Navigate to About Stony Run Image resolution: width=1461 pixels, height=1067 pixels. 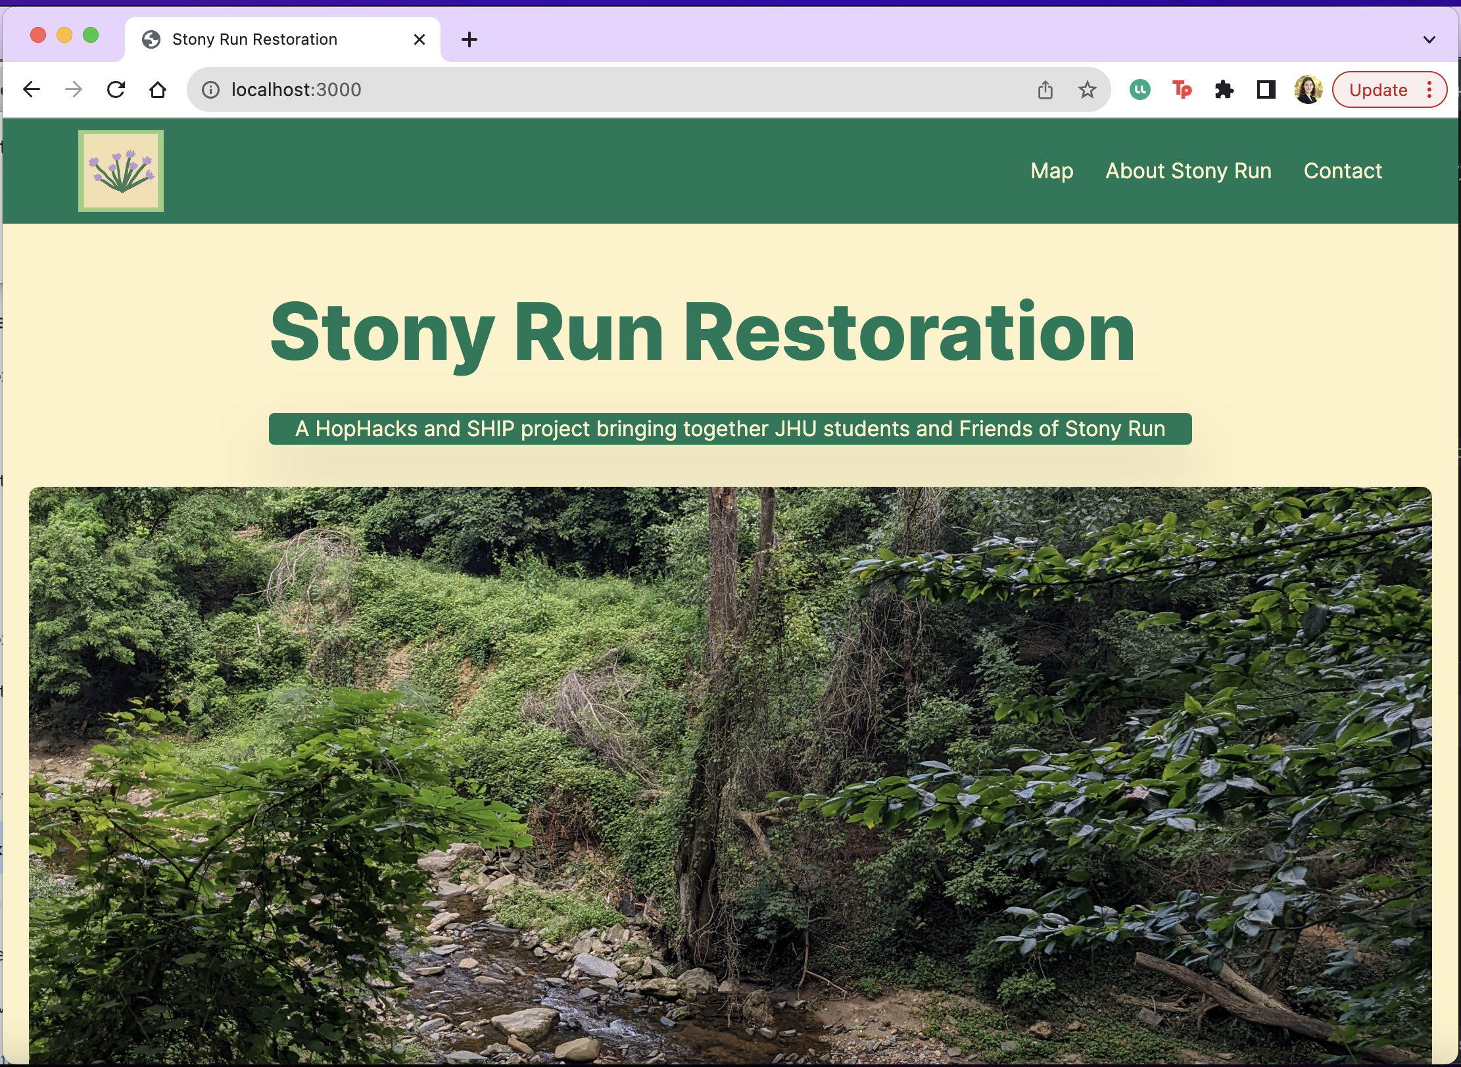[1188, 171]
